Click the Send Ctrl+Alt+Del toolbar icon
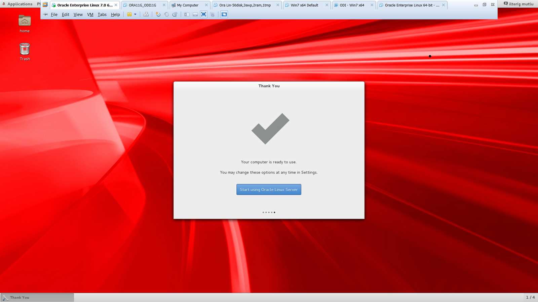The height and width of the screenshot is (302, 538). coord(146,14)
